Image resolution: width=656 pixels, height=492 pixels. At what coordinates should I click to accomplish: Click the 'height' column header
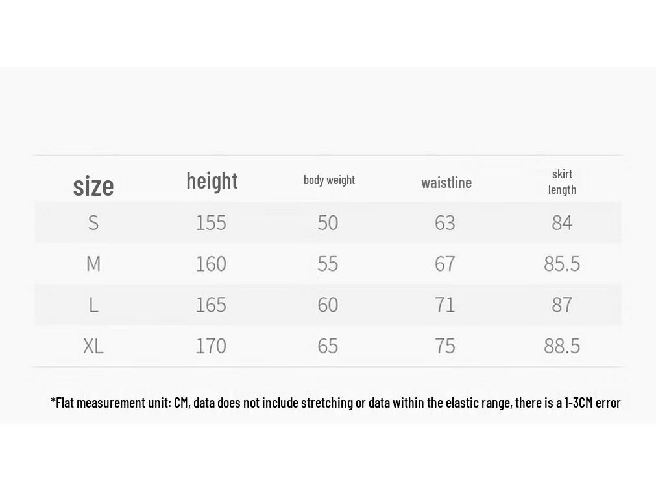coord(212,181)
